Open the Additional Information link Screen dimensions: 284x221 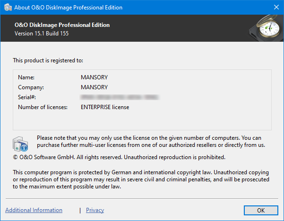[34, 210]
